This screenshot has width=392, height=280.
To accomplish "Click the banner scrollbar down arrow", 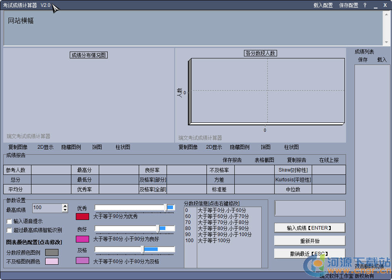I will pos(386,42).
